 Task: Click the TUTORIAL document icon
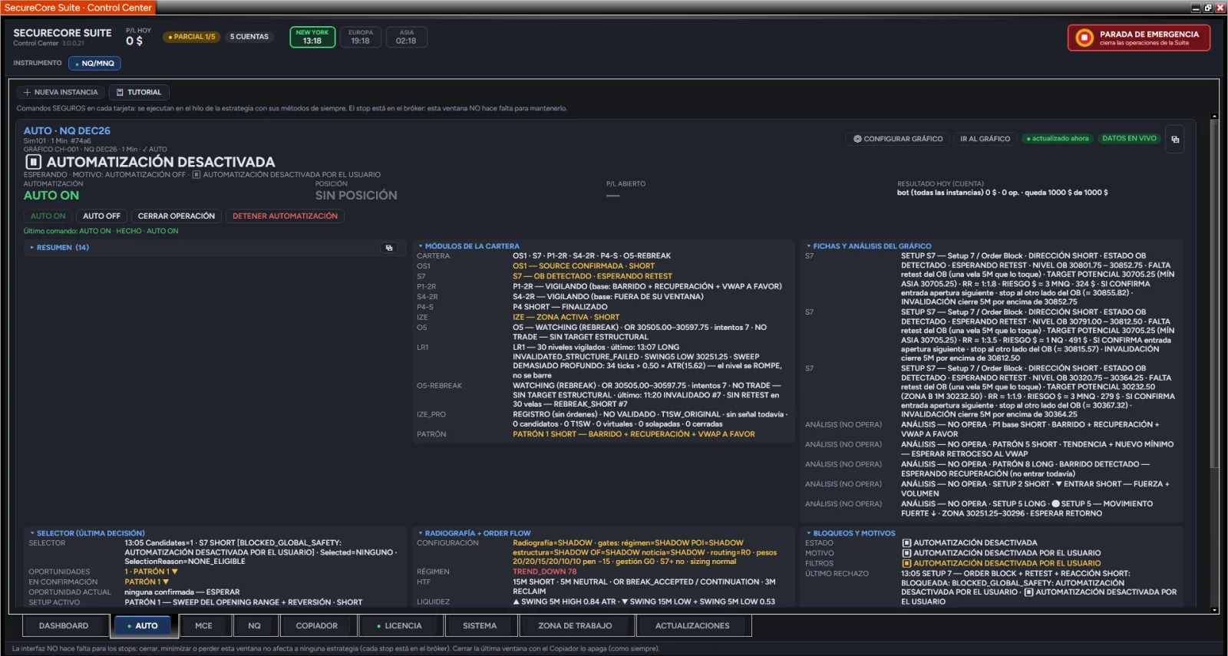tap(120, 92)
